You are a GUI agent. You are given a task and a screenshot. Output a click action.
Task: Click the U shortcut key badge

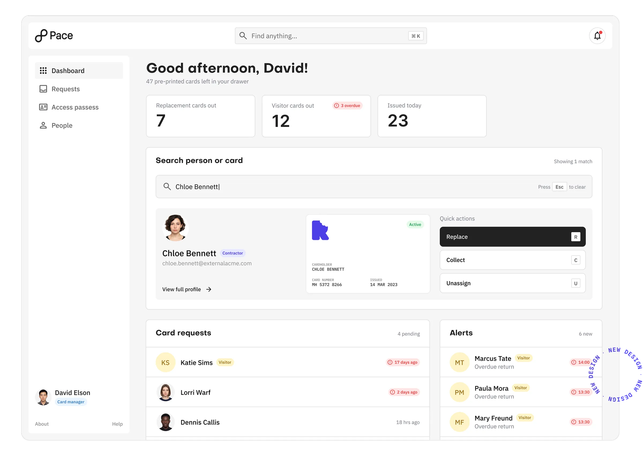575,283
